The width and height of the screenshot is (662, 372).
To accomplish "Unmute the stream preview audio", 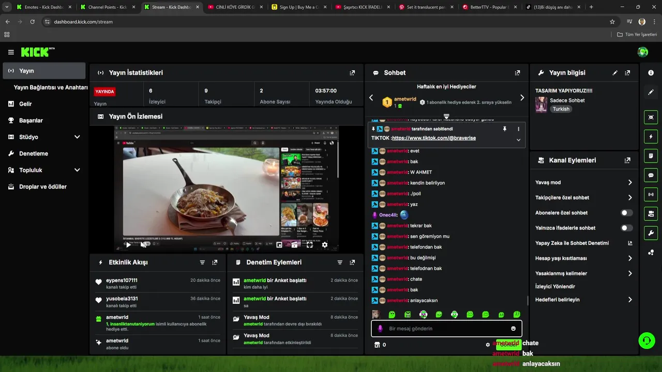I will (143, 245).
